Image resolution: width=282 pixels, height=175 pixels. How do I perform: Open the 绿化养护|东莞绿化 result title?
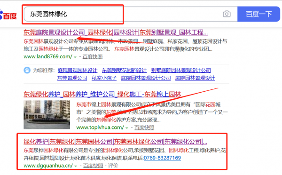tap(115, 142)
